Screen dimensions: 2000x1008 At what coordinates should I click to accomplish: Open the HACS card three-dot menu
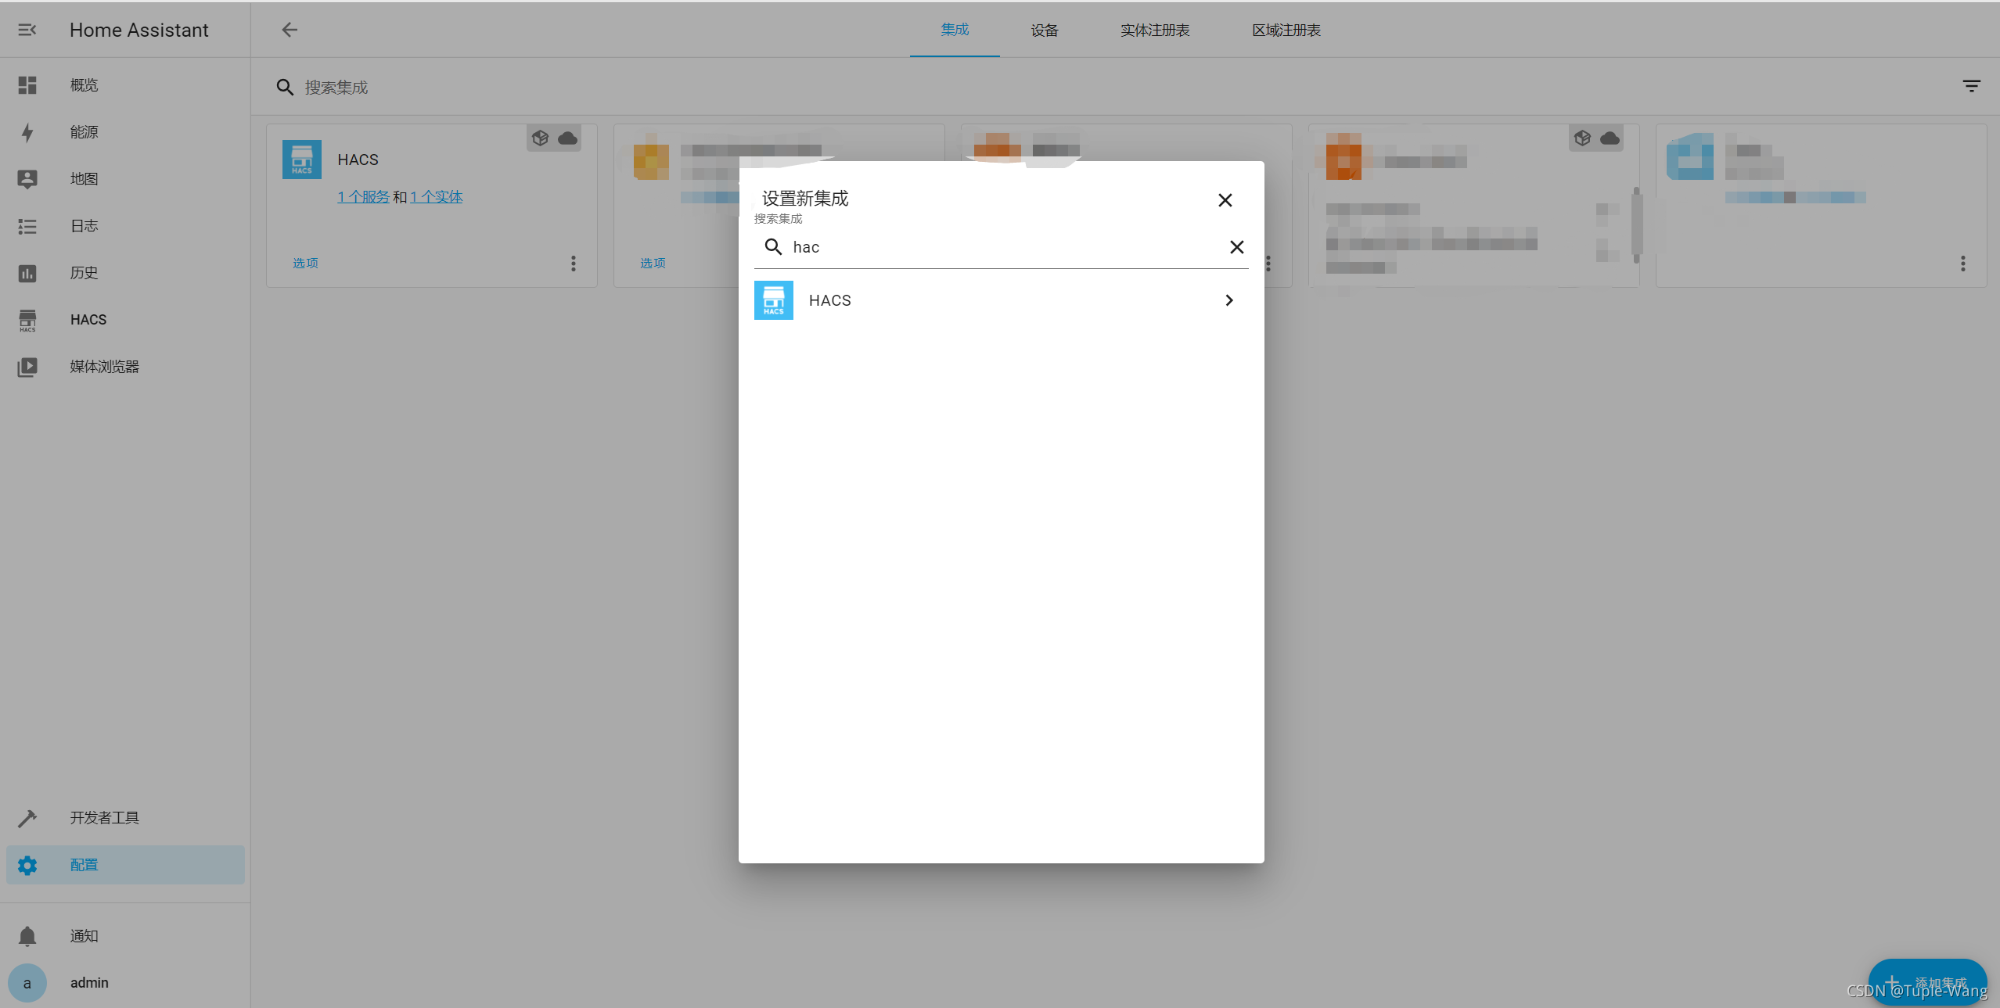(x=574, y=264)
